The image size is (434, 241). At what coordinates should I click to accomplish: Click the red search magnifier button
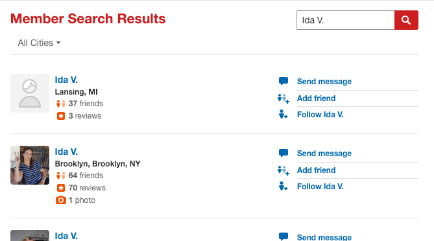pos(406,20)
